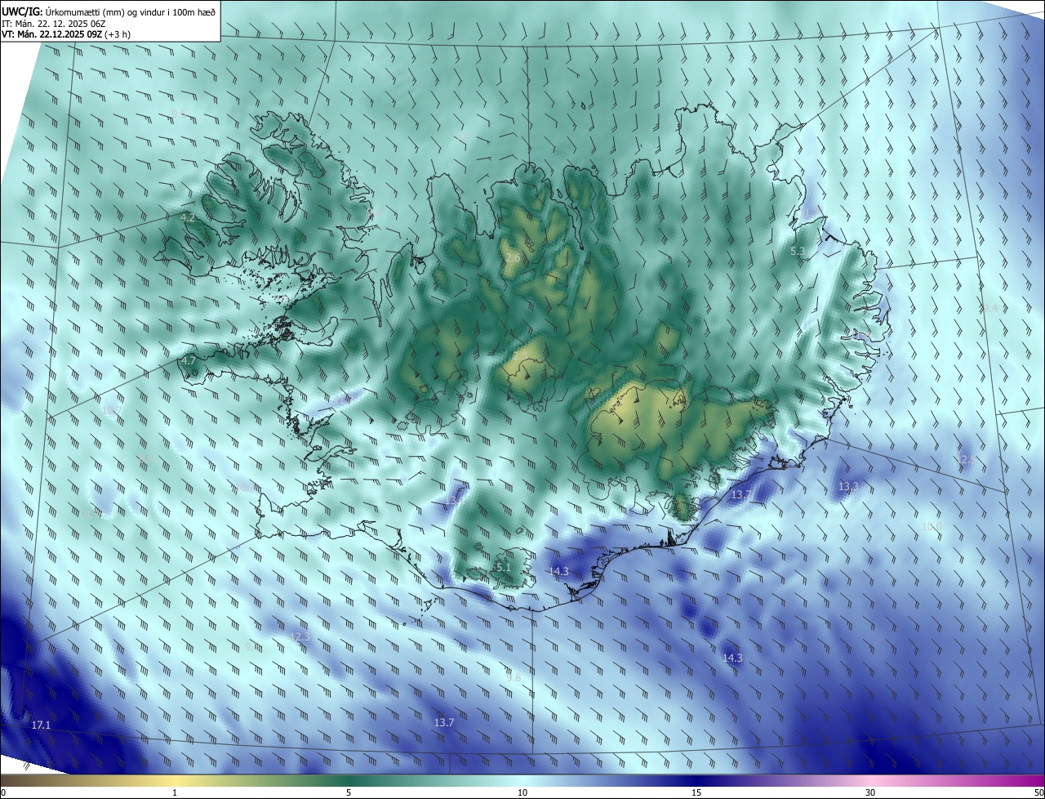Click the 'VT: Mán. 22.12.2025 09Z (+3 h)' line
1045x799 pixels.
66,34
